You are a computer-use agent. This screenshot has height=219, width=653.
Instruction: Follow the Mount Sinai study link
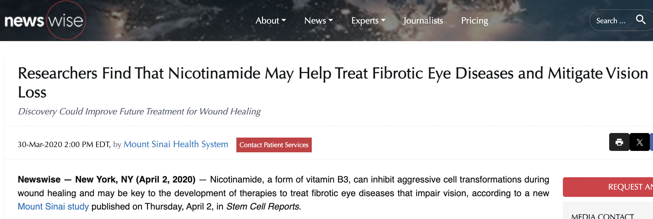53,206
